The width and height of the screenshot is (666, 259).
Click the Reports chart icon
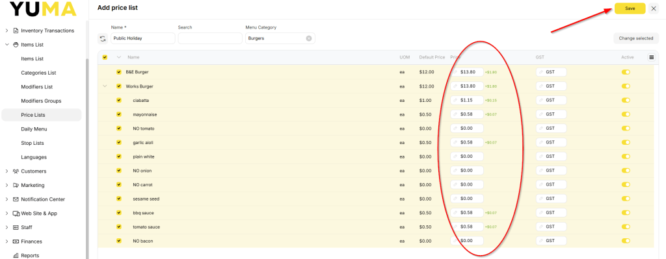(16, 256)
